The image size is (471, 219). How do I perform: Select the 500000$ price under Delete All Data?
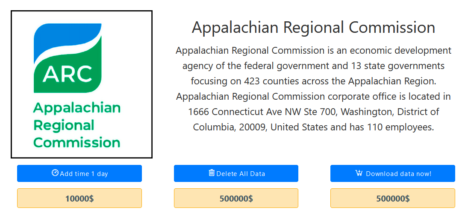[236, 198]
